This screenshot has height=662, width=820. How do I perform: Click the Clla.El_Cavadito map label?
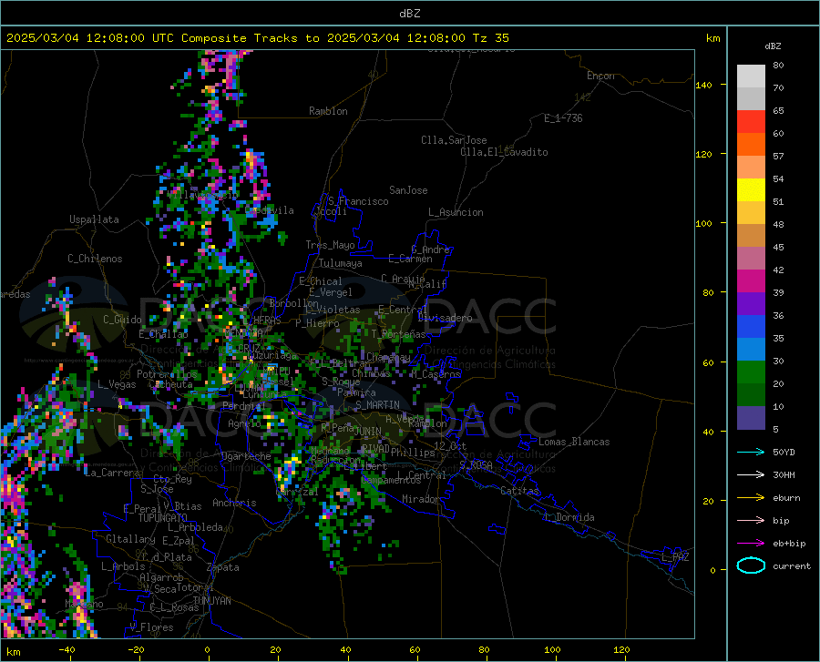tap(504, 152)
